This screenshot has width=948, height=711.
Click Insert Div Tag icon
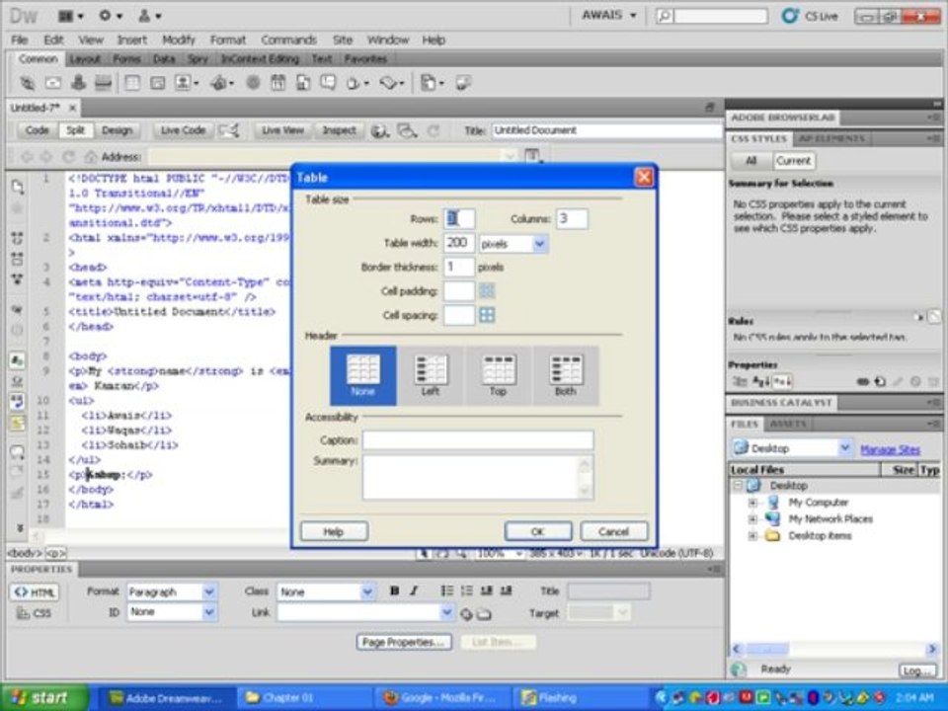(x=157, y=83)
